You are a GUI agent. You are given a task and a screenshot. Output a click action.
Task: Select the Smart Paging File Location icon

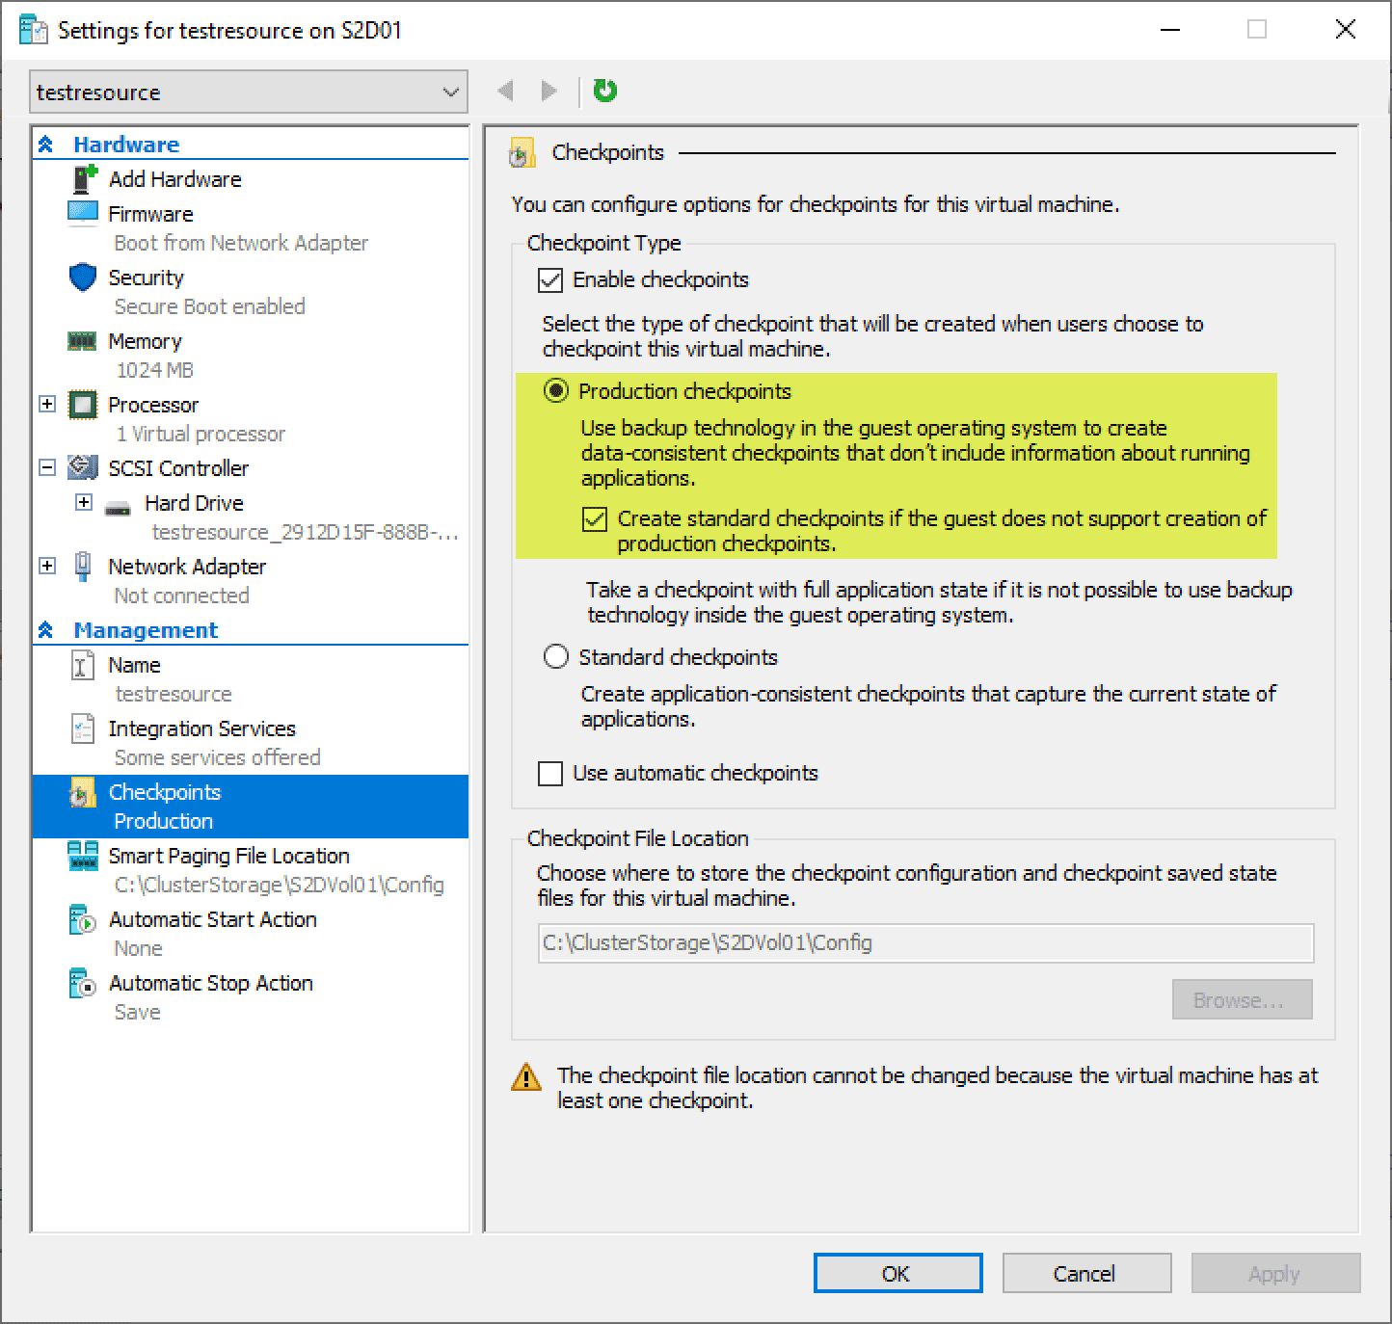(x=84, y=856)
